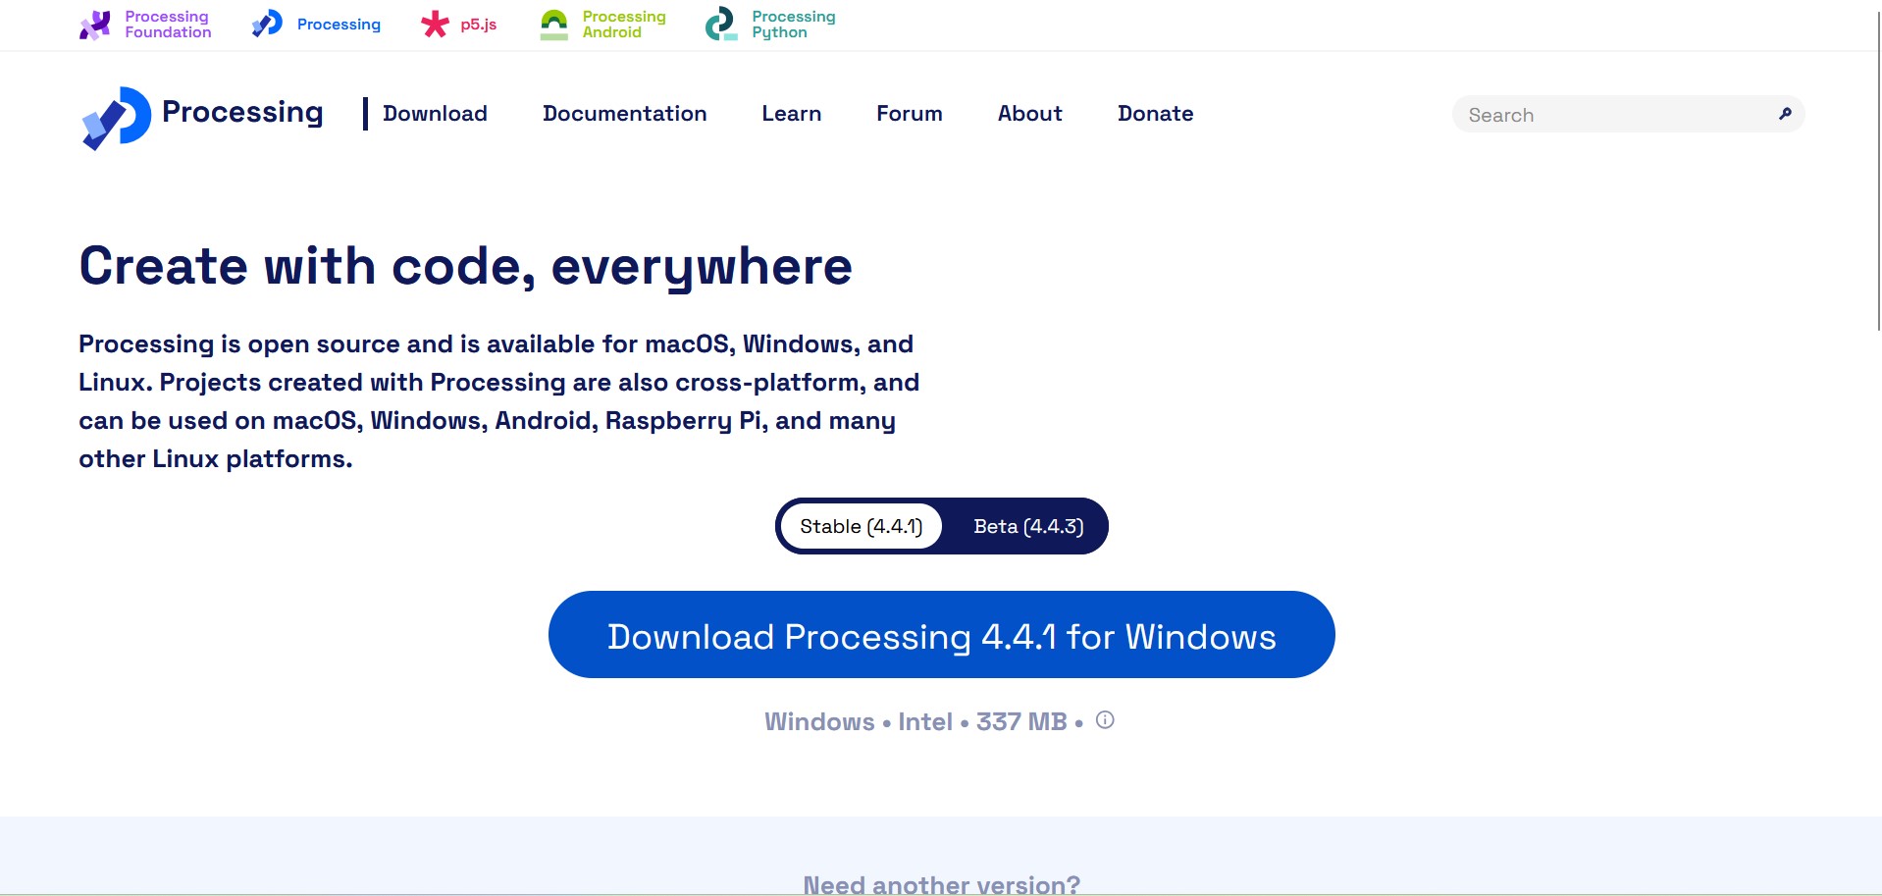Click the info icon beside 337 MB
This screenshot has height=896, width=1882.
(x=1105, y=720)
